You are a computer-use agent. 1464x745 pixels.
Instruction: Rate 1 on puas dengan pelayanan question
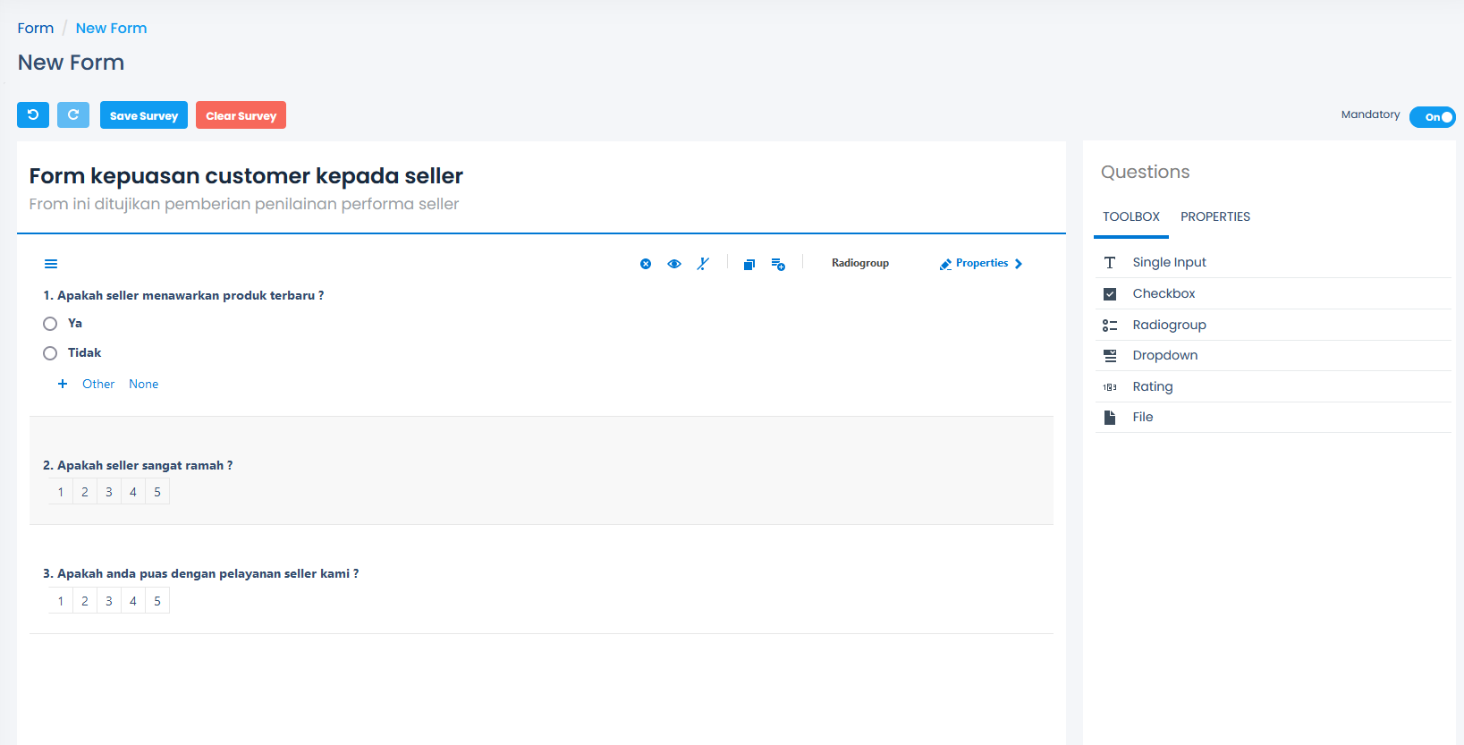61,601
